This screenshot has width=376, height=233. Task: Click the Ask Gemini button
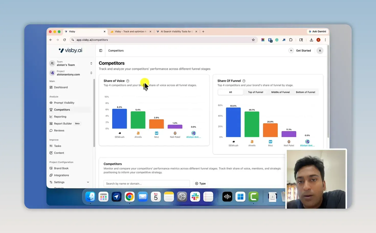pos(317,31)
